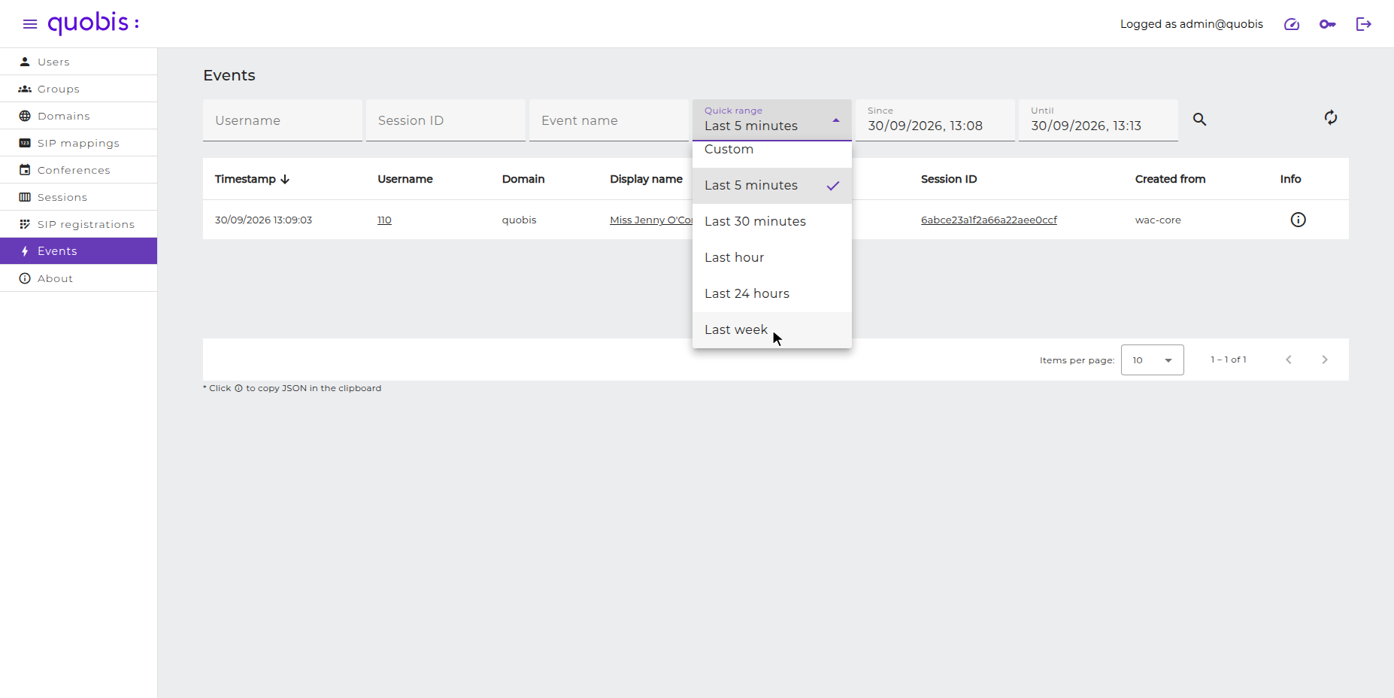Choose the Last 5 minutes option
This screenshot has width=1394, height=698.
click(772, 185)
